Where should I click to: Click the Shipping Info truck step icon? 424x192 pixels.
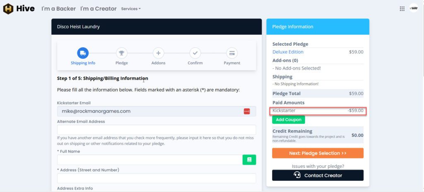[83, 53]
